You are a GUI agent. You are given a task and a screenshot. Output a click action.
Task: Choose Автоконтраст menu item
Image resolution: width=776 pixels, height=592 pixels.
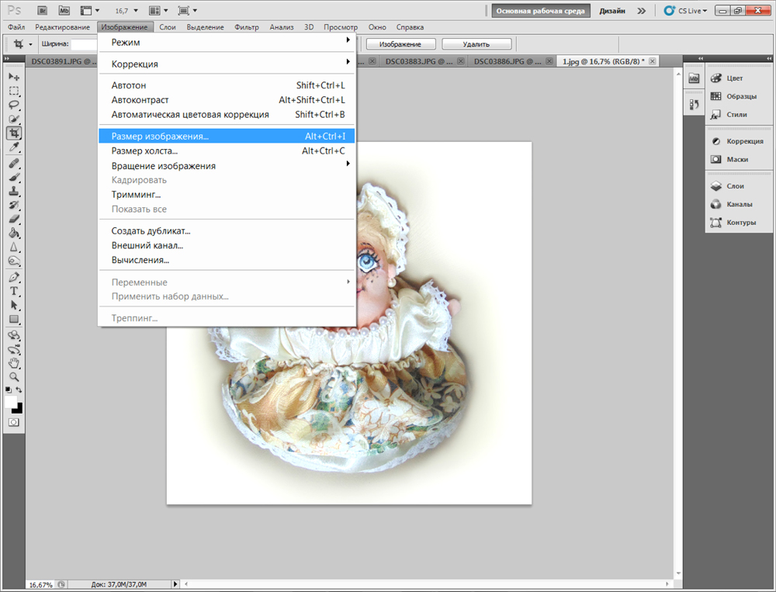tap(227, 100)
